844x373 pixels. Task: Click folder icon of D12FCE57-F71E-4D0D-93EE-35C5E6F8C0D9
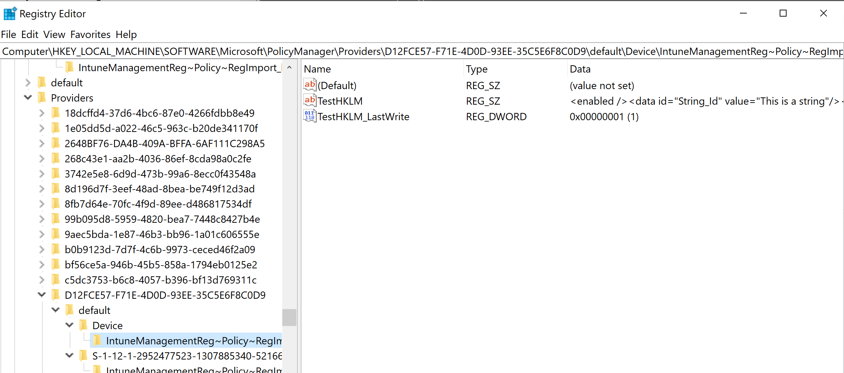pos(56,295)
